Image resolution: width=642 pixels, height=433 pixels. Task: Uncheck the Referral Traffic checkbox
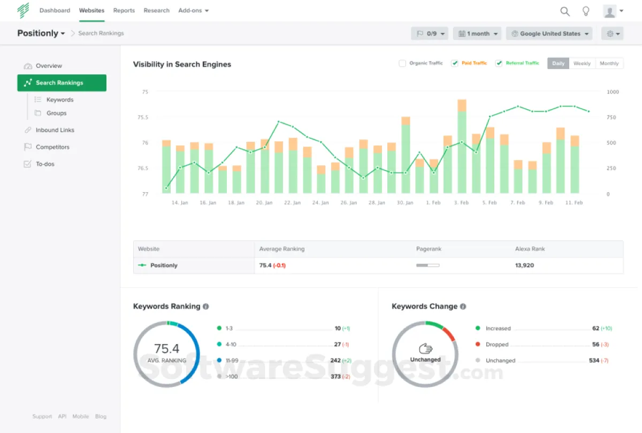pos(499,63)
